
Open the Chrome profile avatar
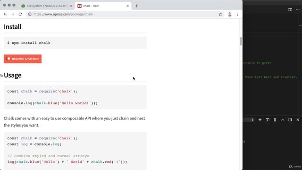230,14
